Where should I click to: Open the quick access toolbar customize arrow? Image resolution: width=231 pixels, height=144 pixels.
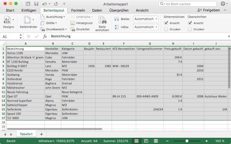click(64, 3)
